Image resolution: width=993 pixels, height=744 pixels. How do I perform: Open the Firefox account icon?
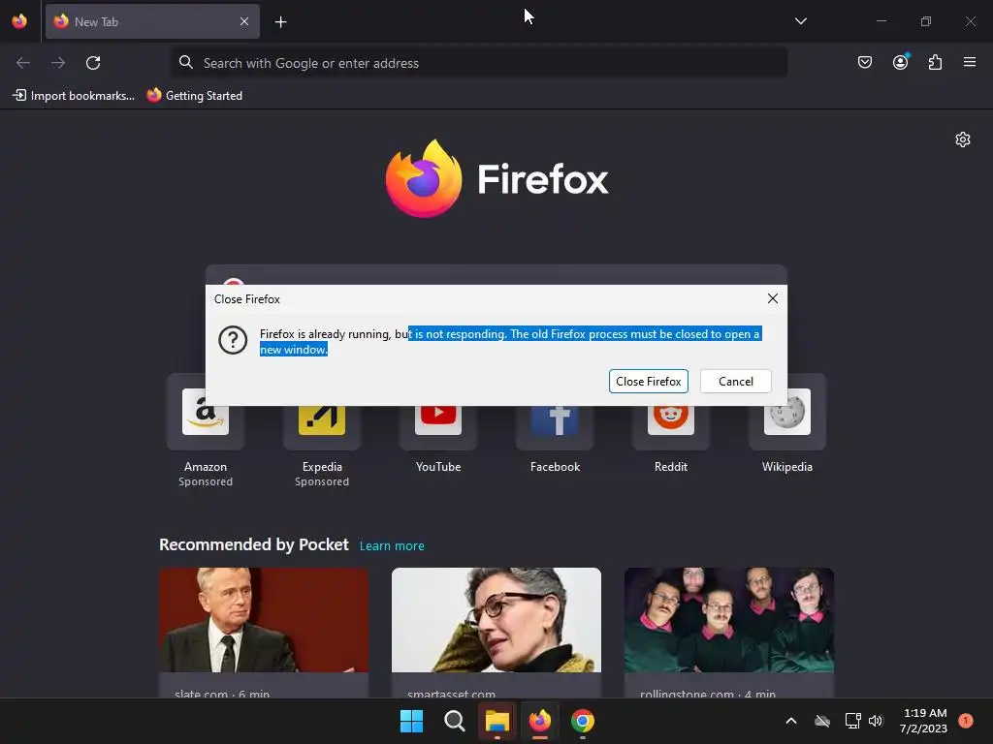coord(900,62)
